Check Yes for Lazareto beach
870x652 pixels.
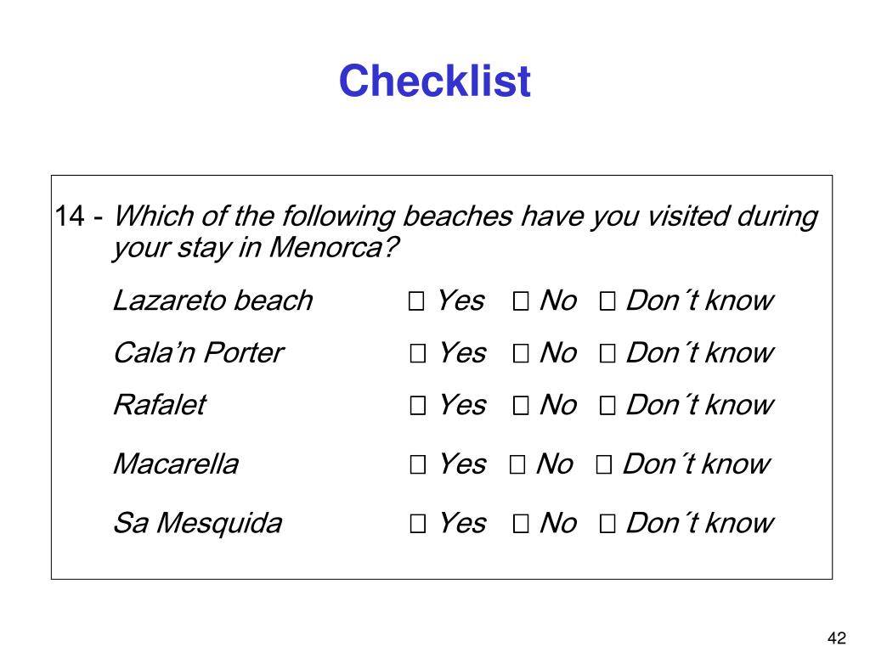[416, 301]
